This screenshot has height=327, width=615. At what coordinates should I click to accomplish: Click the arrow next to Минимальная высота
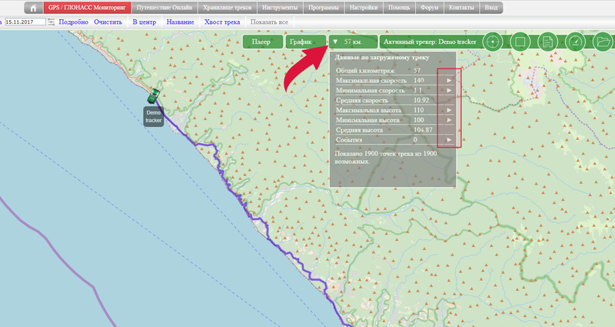449,120
